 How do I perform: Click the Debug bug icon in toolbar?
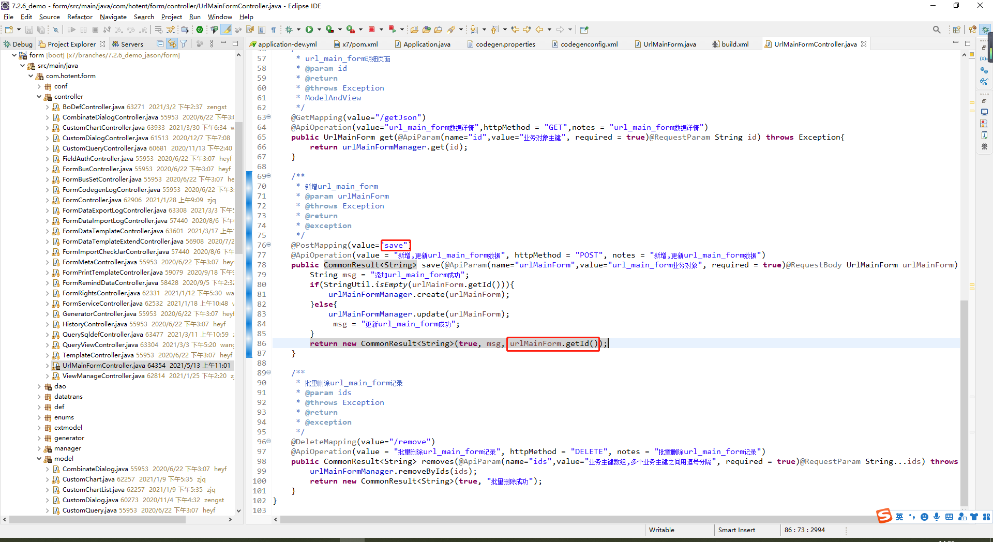[x=289, y=29]
